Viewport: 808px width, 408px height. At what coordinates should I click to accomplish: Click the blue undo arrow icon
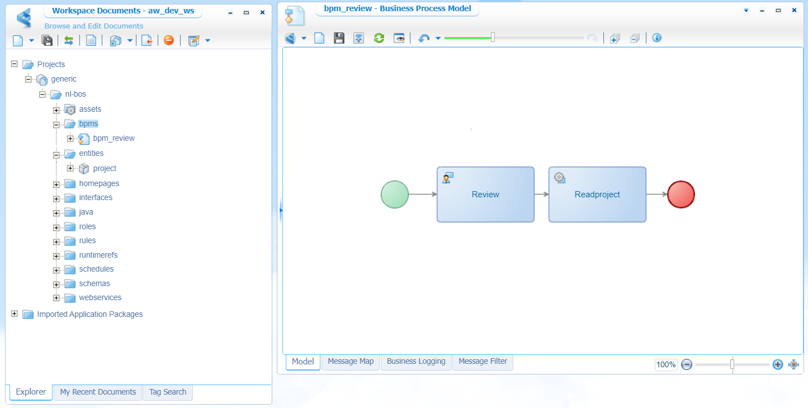point(424,38)
